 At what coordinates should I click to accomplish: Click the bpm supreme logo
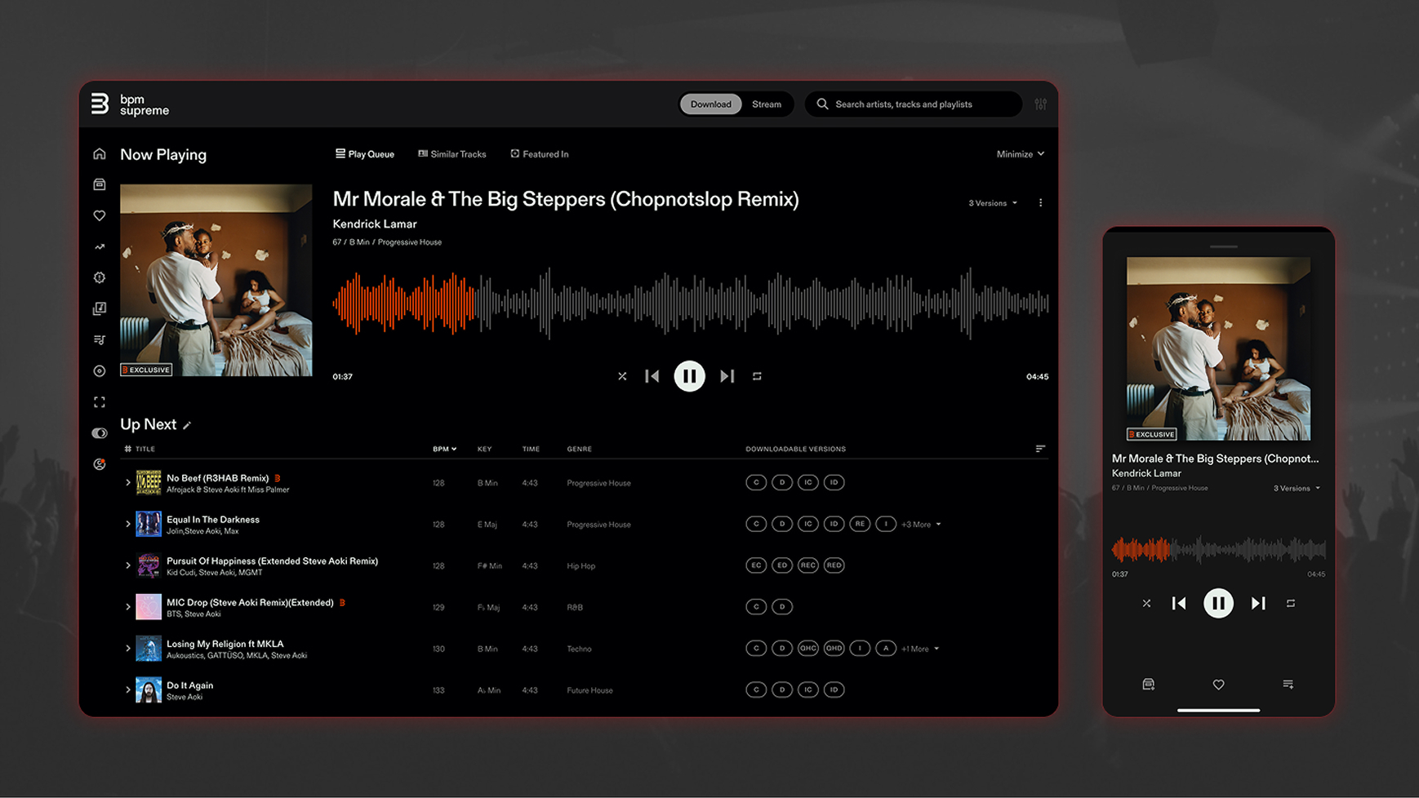click(130, 104)
